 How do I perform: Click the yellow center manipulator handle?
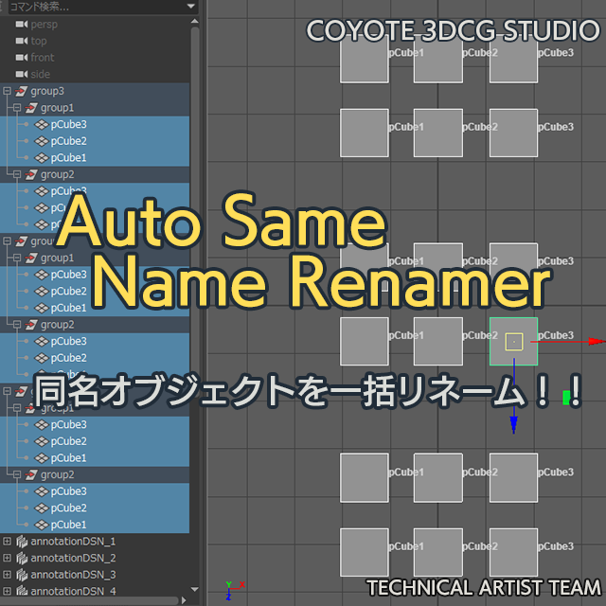pyautogui.click(x=514, y=342)
